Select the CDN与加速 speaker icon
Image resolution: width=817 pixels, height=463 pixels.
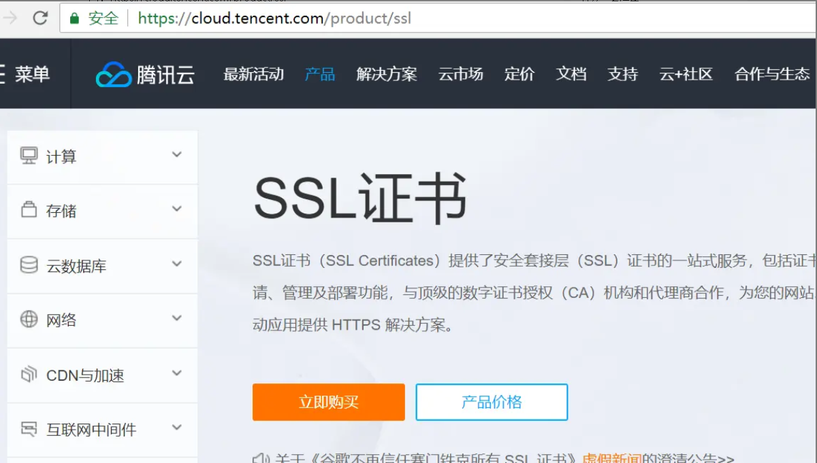[29, 375]
